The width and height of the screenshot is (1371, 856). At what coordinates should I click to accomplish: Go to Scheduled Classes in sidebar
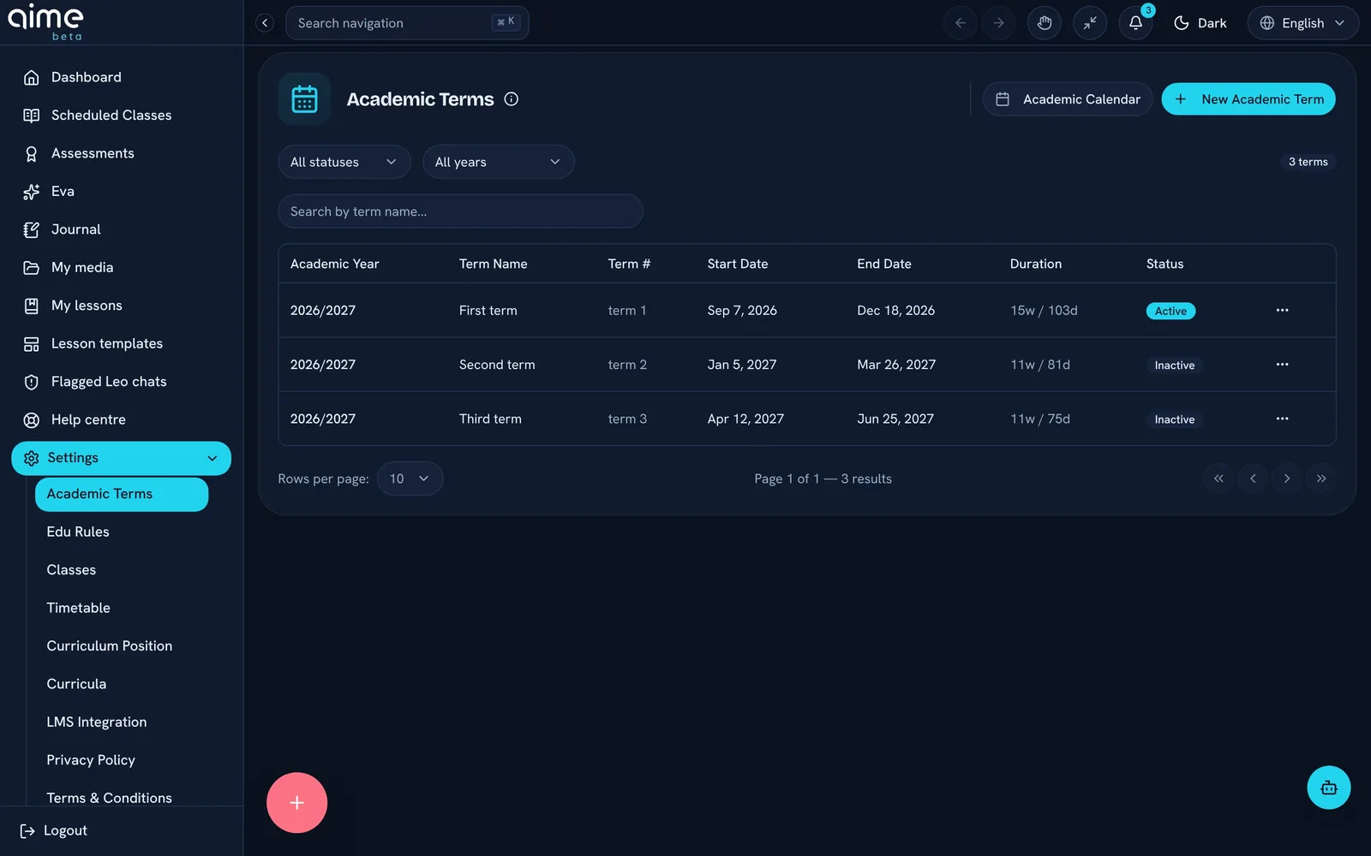click(121, 115)
